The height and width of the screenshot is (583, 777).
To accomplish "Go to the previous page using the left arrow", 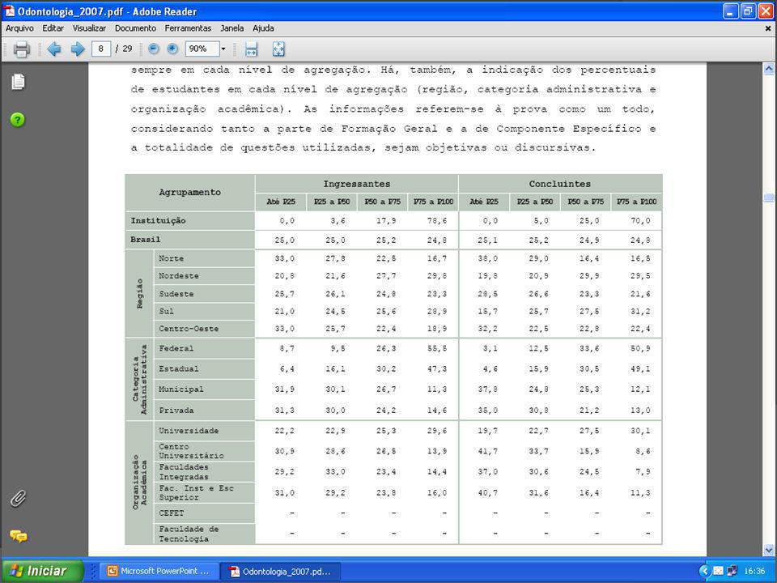I will (x=54, y=49).
